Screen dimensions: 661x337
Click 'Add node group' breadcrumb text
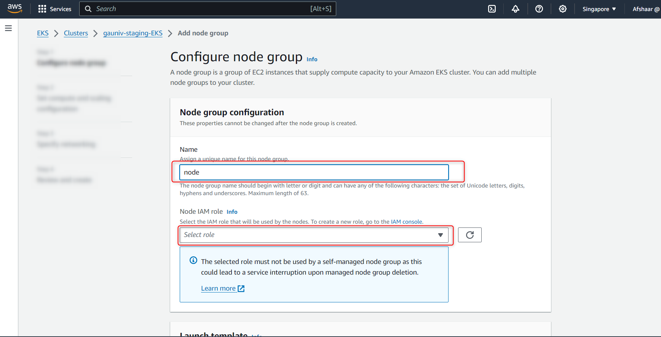[x=203, y=33]
